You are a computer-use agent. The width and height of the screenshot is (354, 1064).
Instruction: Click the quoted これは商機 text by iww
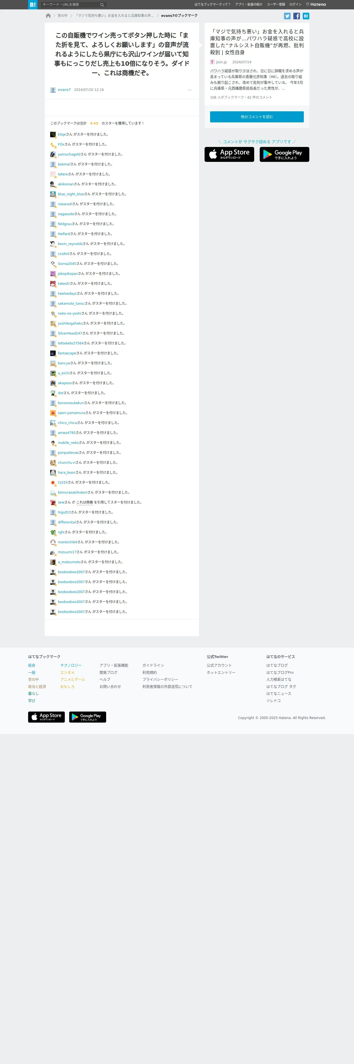(x=84, y=502)
